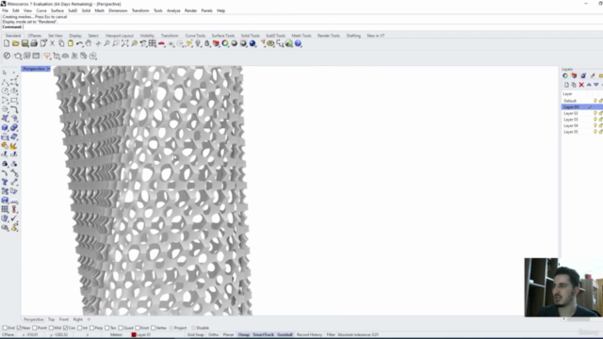Click the Print icon in toolbar

(x=34, y=43)
